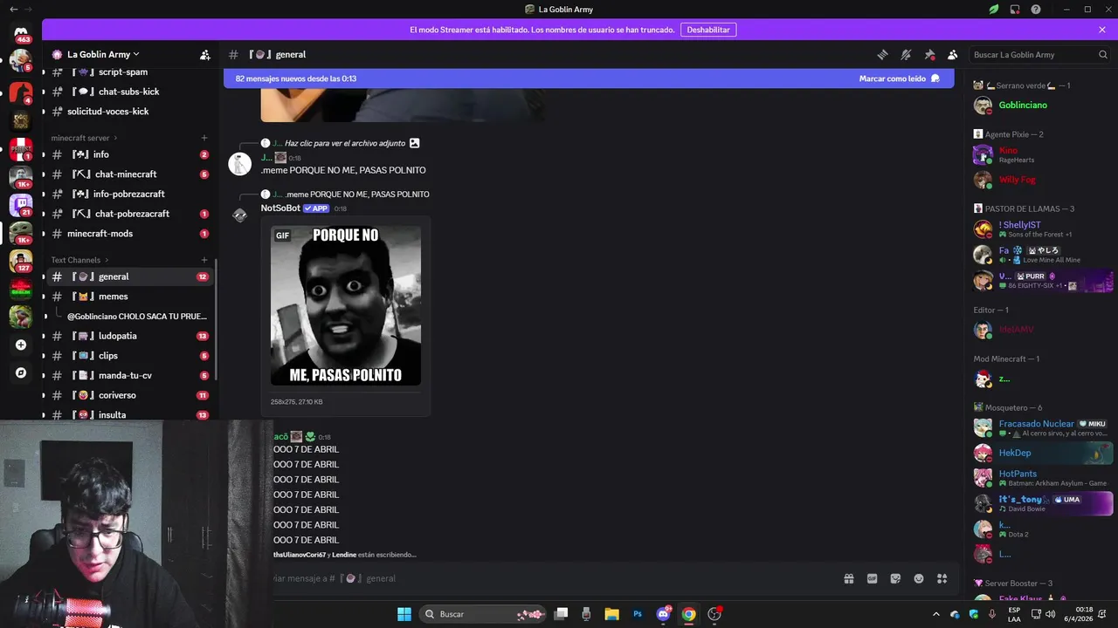The width and height of the screenshot is (1118, 628).
Task: Open the emoji picker icon
Action: [919, 578]
